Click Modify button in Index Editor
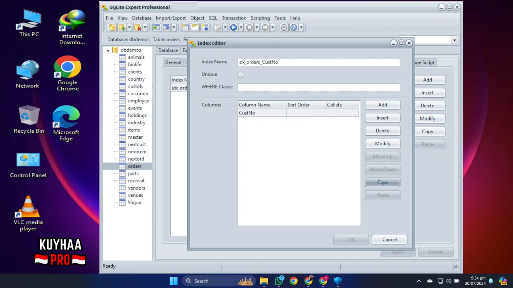Viewport: 513px width, 288px height. [383, 144]
